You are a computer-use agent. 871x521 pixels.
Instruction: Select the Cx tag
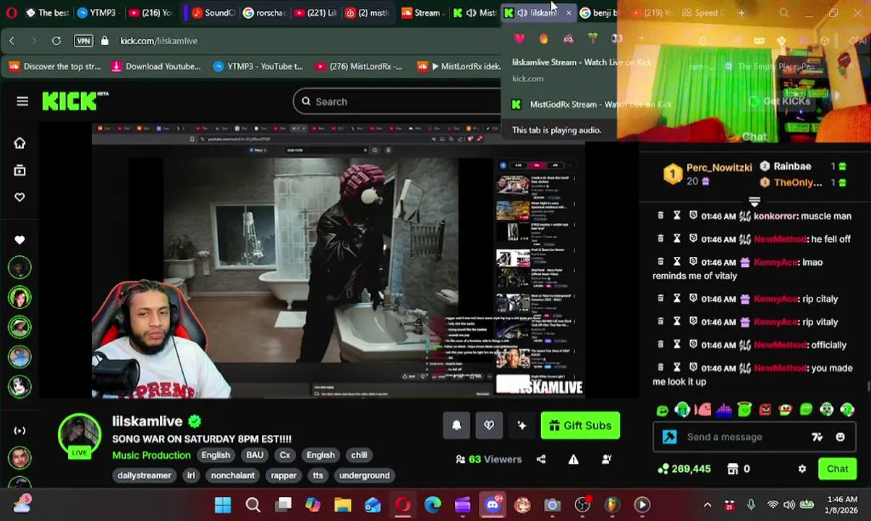(x=285, y=455)
